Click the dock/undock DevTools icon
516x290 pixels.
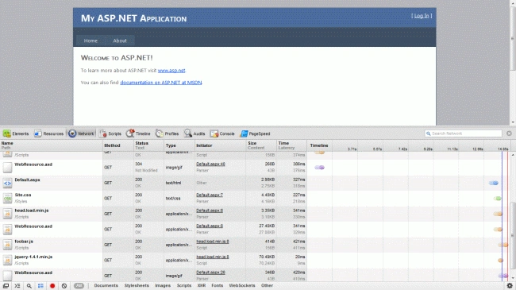pyautogui.click(x=6, y=286)
